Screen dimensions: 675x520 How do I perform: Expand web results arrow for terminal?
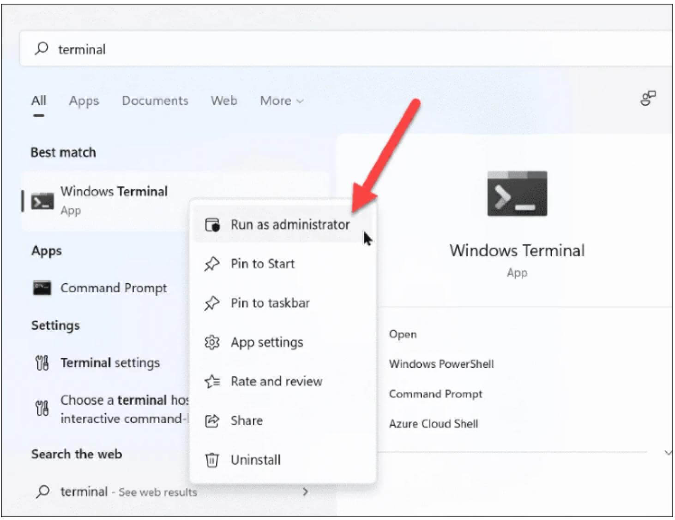pos(305,492)
